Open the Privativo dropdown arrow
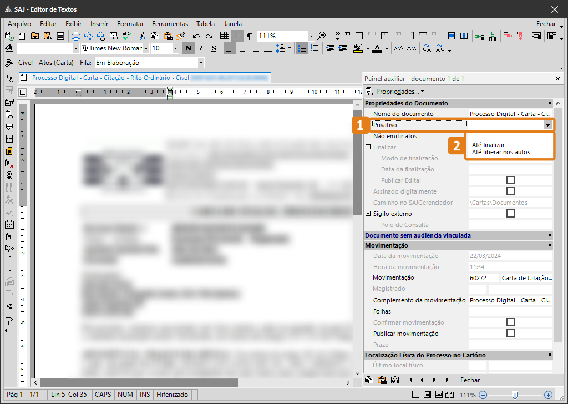568x404 pixels. [x=547, y=125]
